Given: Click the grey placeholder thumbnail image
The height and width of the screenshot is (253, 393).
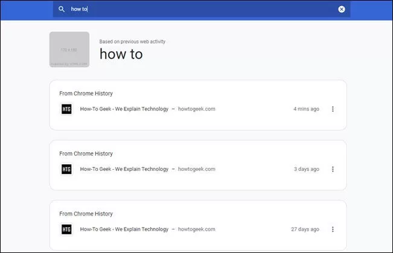Looking at the screenshot, I should pyautogui.click(x=69, y=50).
